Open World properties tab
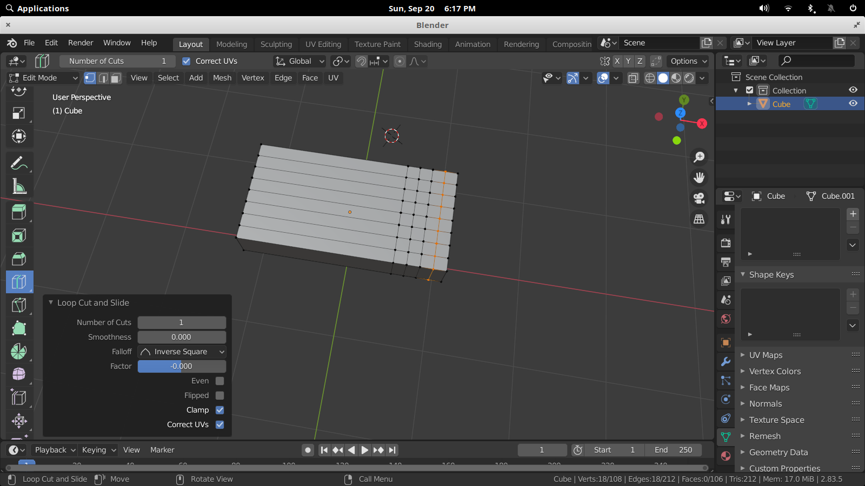Viewport: 865px width, 486px height. point(726,319)
